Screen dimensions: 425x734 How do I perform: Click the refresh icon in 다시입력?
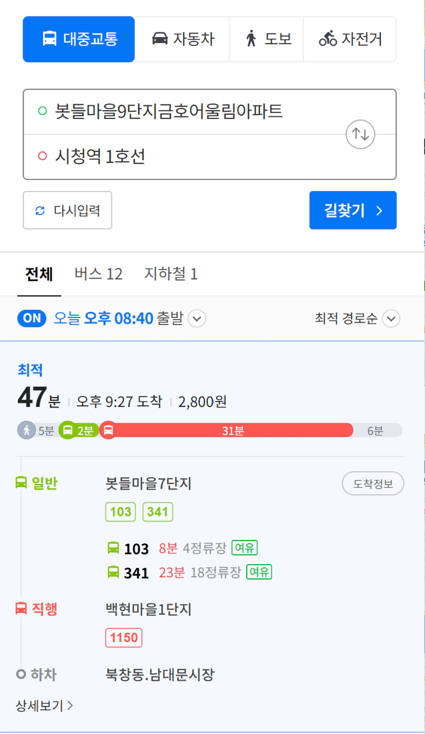(x=40, y=210)
